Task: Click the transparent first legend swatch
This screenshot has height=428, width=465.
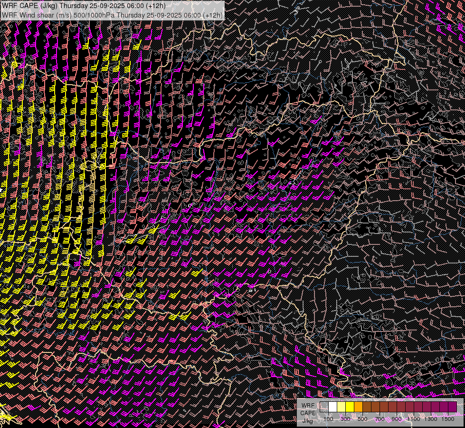Action: point(324,407)
